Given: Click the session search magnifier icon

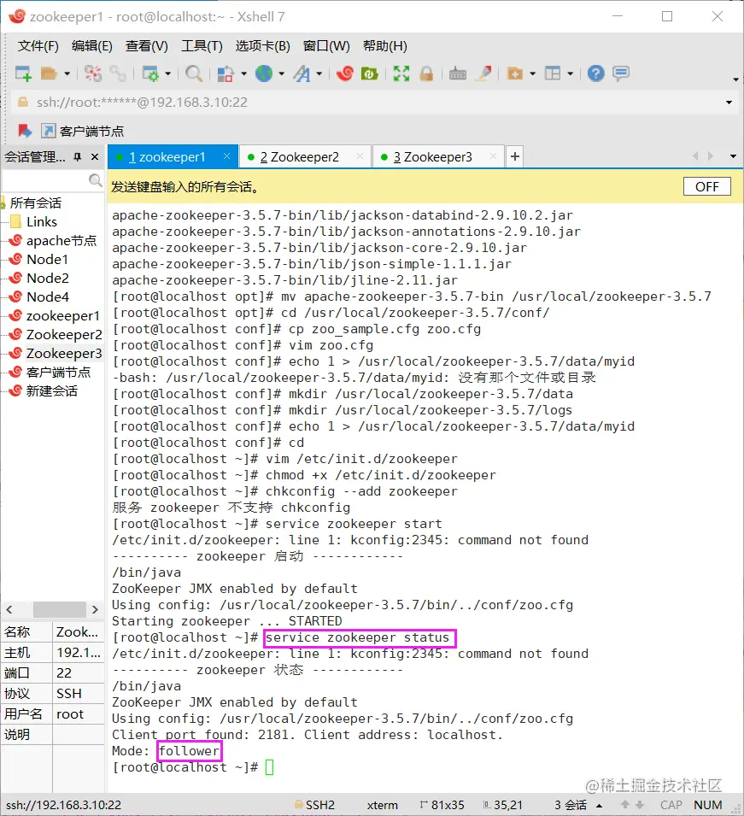Looking at the screenshot, I should (x=95, y=180).
